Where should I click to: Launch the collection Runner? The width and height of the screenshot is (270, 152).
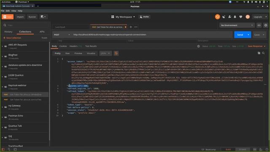tap(32, 17)
